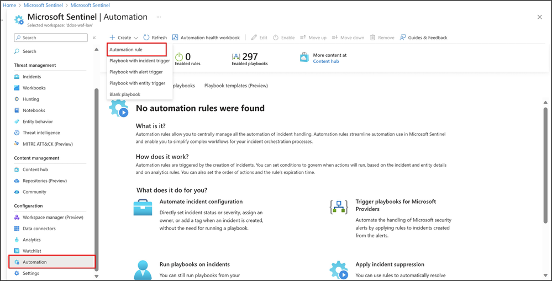Click the sidebar scroll down arrow
The height and width of the screenshot is (281, 552).
(x=97, y=277)
